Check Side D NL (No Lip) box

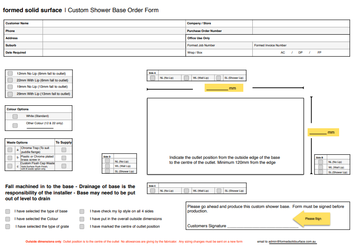coord(107,161)
